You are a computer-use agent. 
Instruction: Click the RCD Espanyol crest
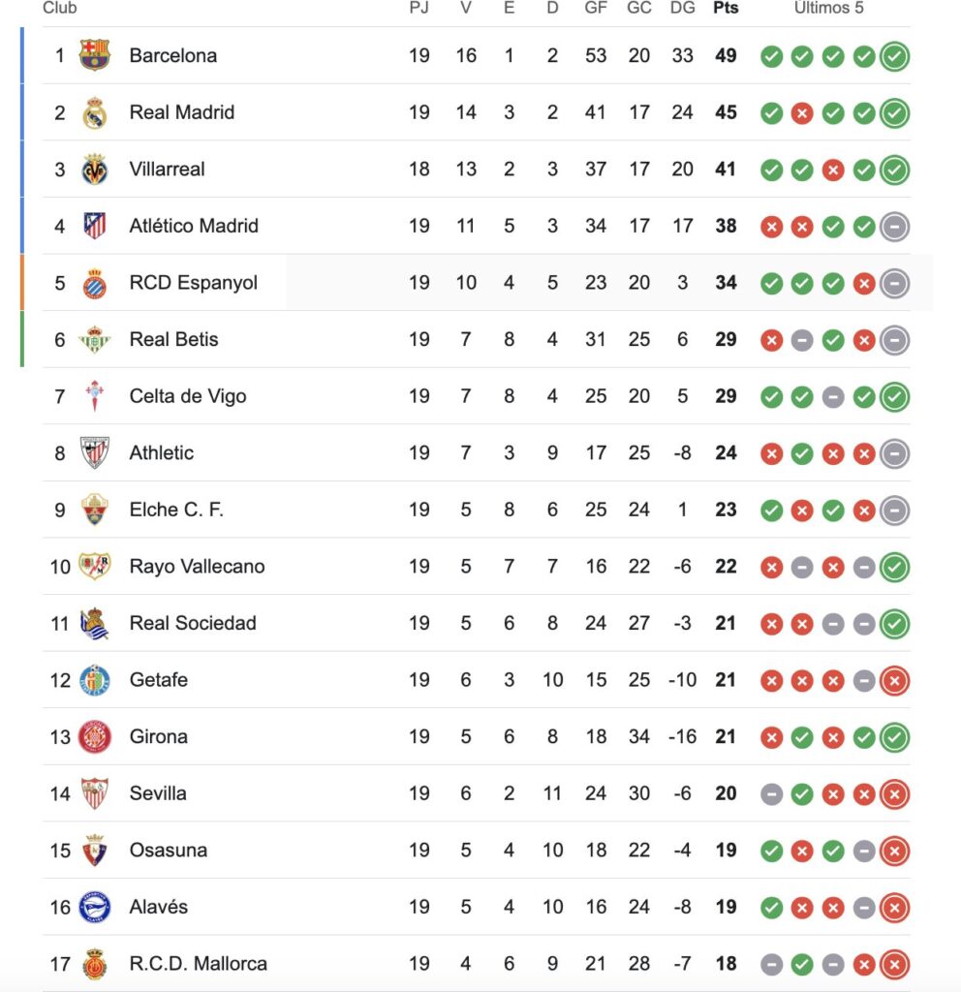95,283
